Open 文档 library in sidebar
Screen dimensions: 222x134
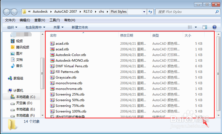pos(17,60)
